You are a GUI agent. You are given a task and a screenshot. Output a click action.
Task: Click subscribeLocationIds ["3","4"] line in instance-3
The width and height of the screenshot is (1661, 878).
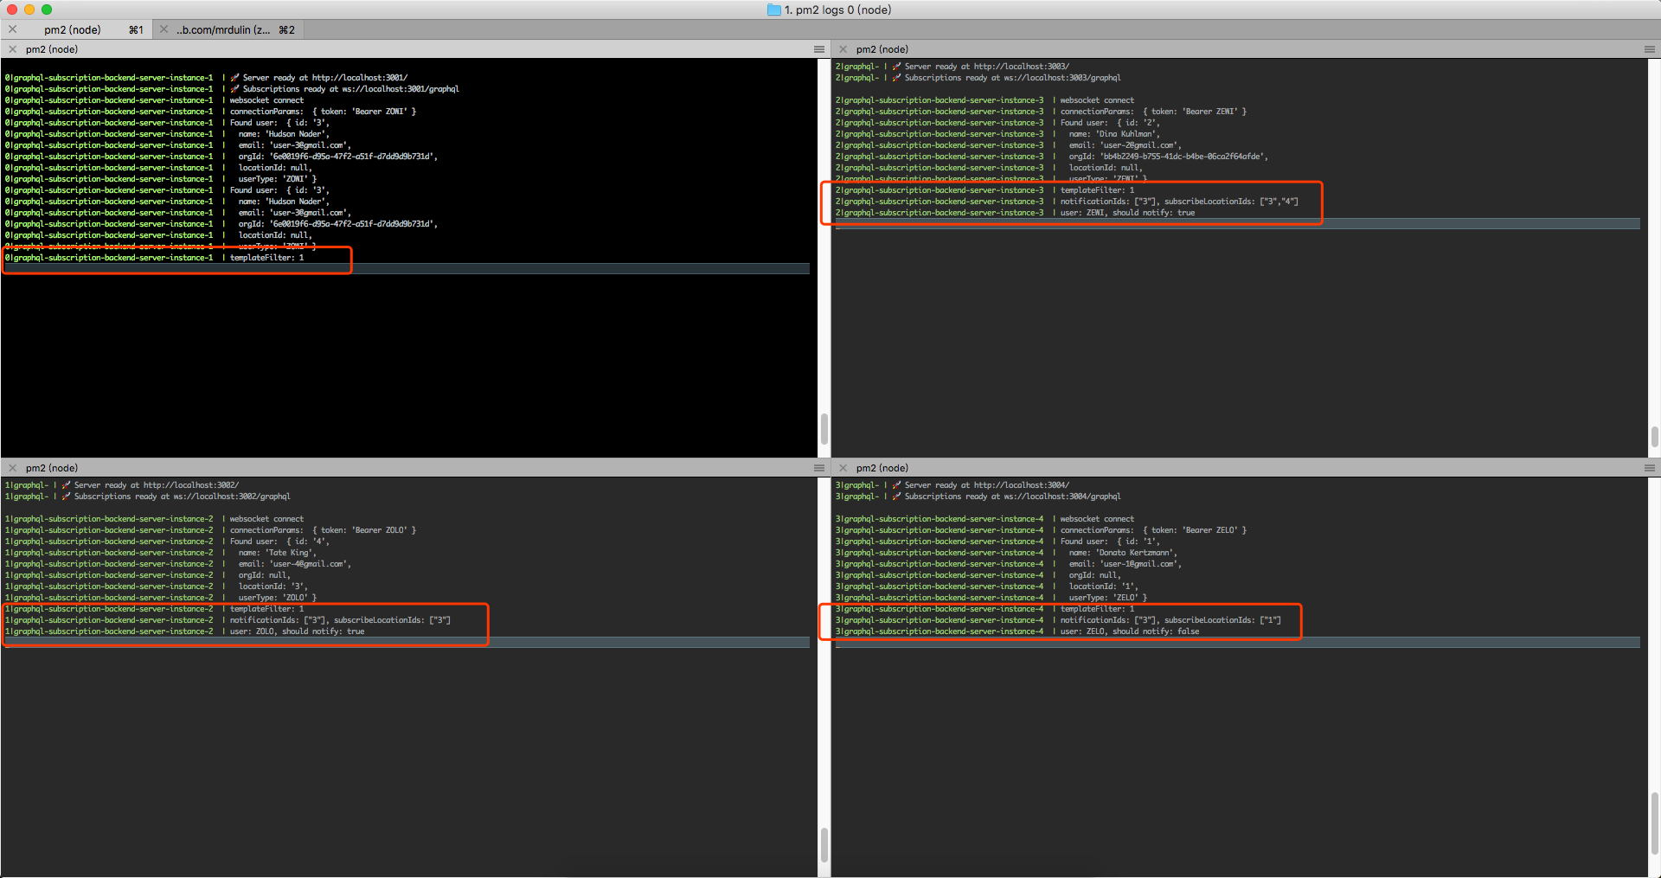click(1179, 202)
